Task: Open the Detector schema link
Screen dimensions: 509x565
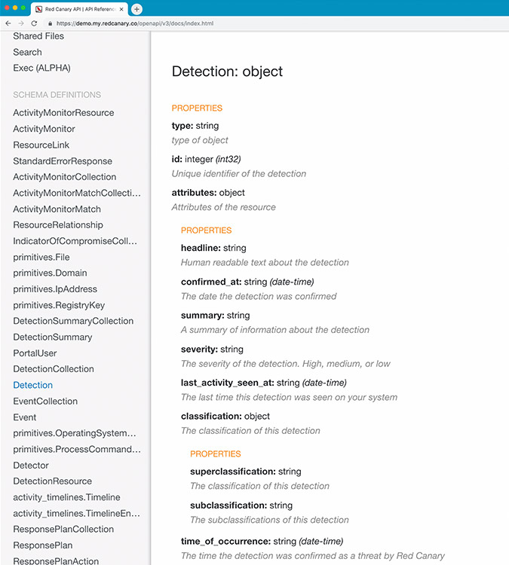Action: pyautogui.click(x=31, y=466)
